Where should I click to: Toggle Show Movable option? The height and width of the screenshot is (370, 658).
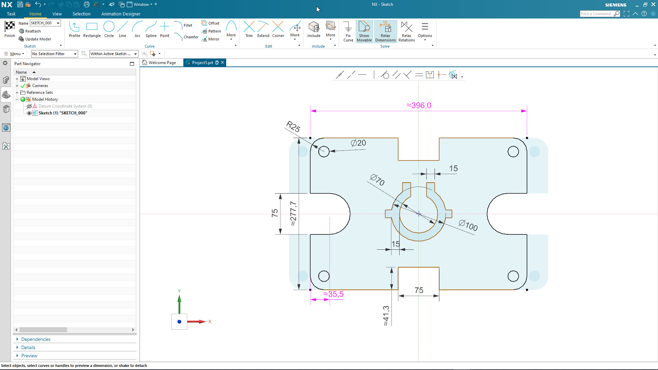(x=364, y=31)
